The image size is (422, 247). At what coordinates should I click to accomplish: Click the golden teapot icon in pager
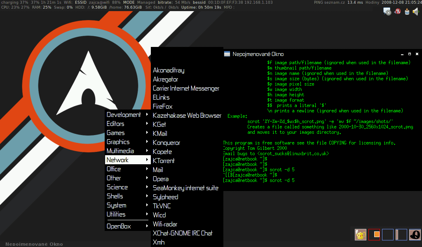361,234
